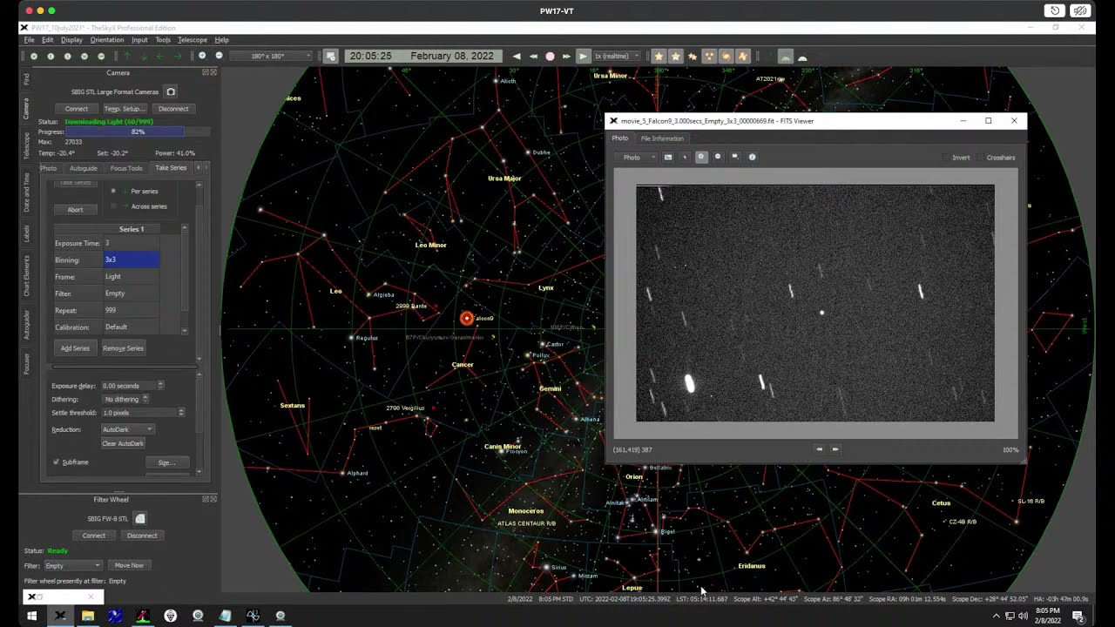Open the Telescope menu
This screenshot has height=627, width=1115.
(193, 39)
